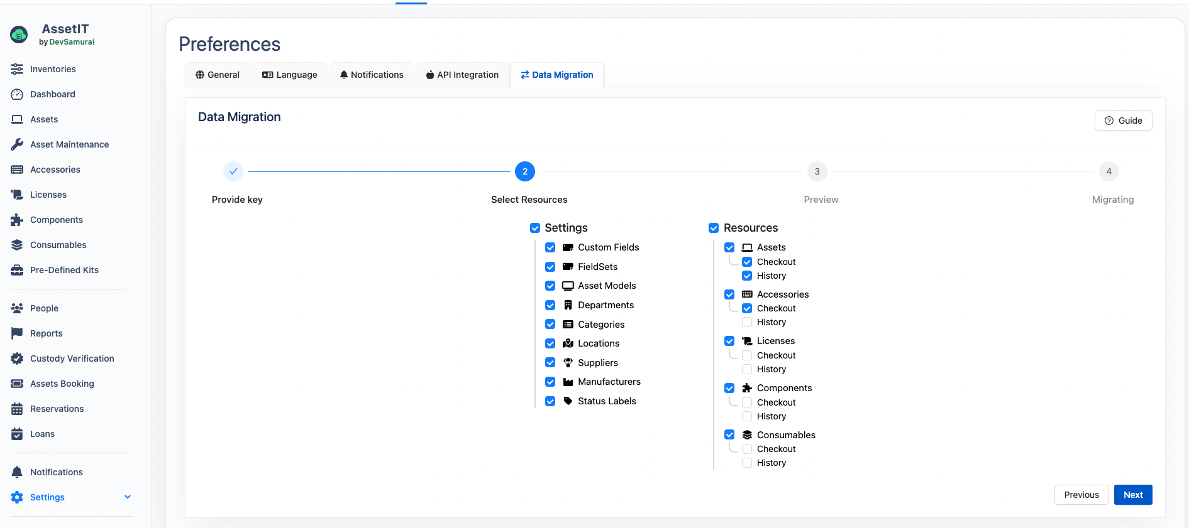
Task: Click the Components puzzle piece icon
Action: [17, 220]
